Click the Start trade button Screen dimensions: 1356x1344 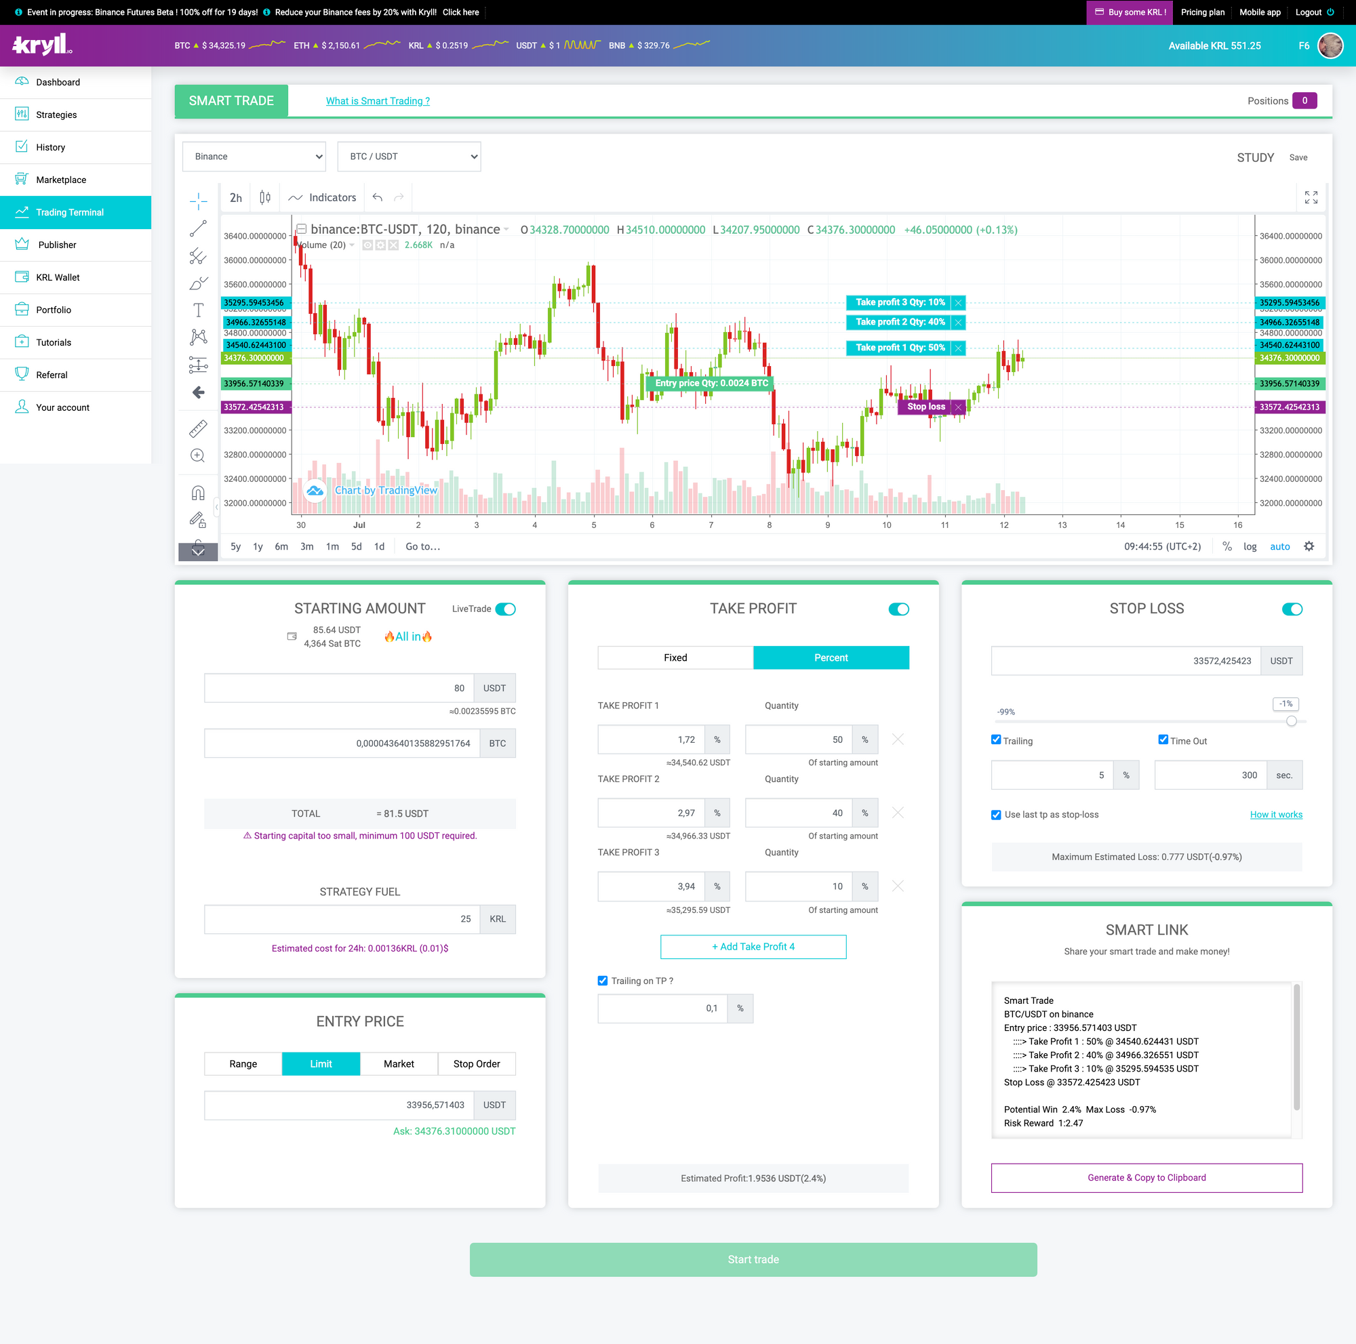[753, 1260]
